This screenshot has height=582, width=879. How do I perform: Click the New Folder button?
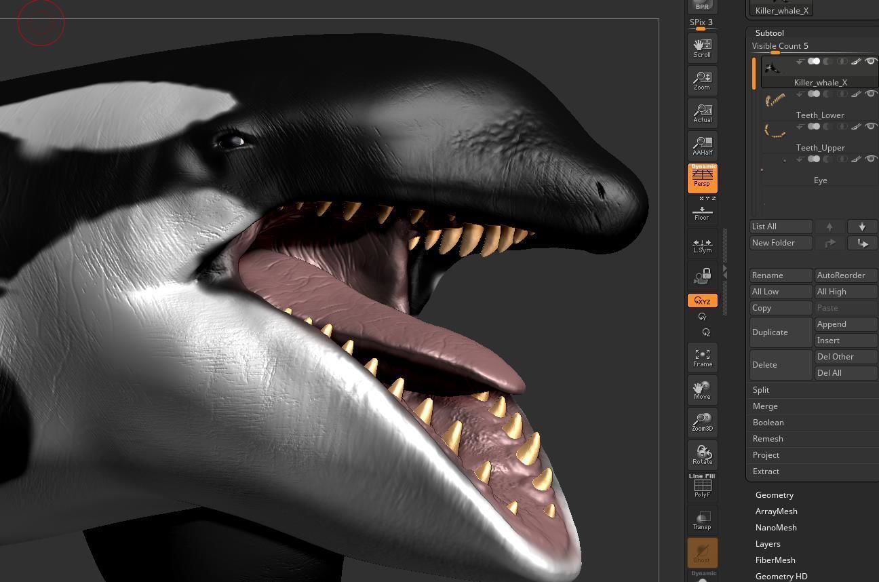[781, 243]
